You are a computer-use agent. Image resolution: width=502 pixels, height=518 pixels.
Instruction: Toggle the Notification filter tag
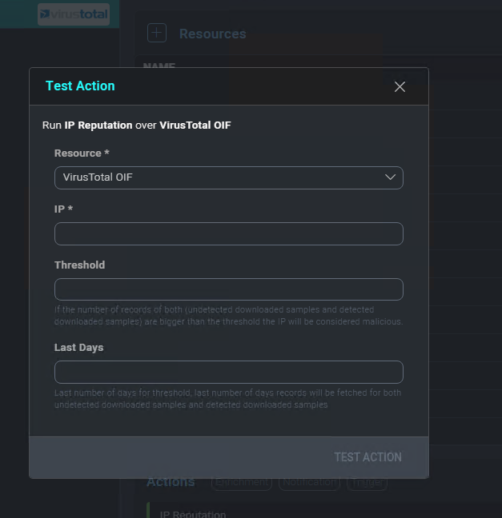point(309,482)
